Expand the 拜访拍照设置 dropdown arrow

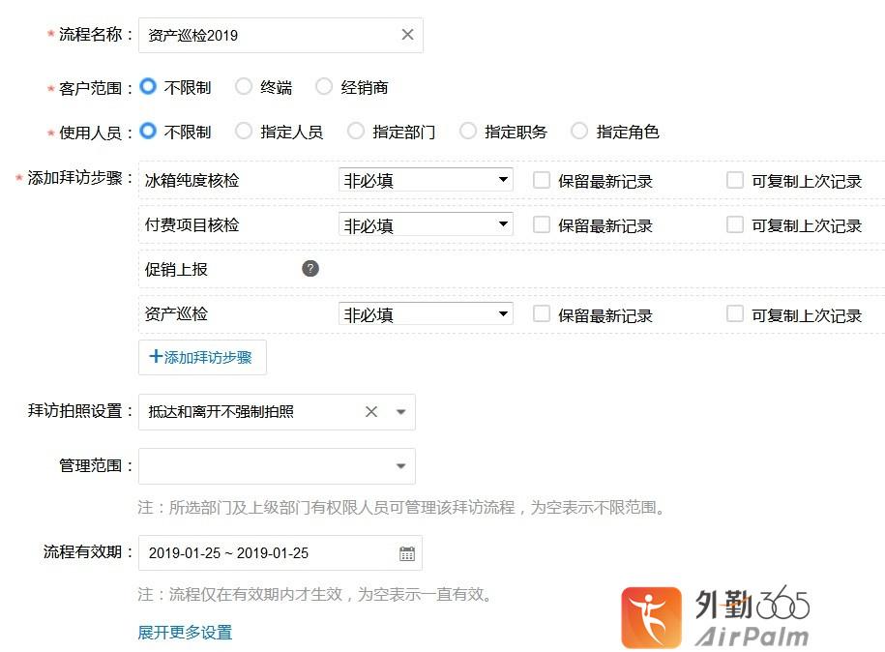(x=401, y=412)
